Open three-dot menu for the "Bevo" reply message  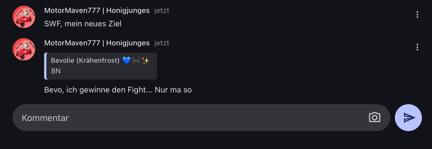(x=417, y=47)
